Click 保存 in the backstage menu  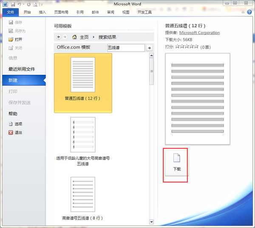(15, 22)
